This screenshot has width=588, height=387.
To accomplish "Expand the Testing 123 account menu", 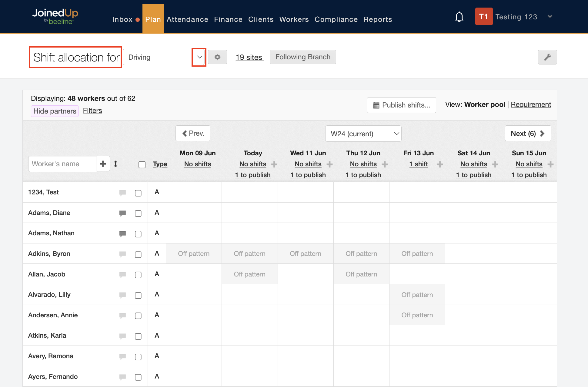I will pyautogui.click(x=550, y=17).
